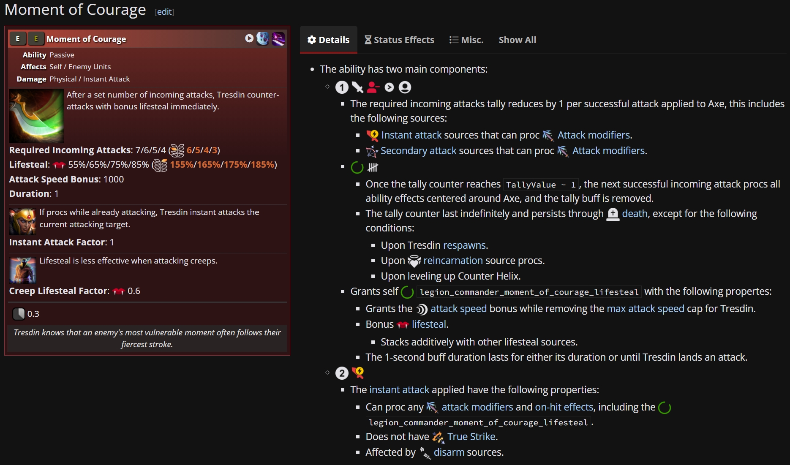This screenshot has height=465, width=790.
Task: Open the Attack modifiers link after Secondary attack
Action: (608, 151)
